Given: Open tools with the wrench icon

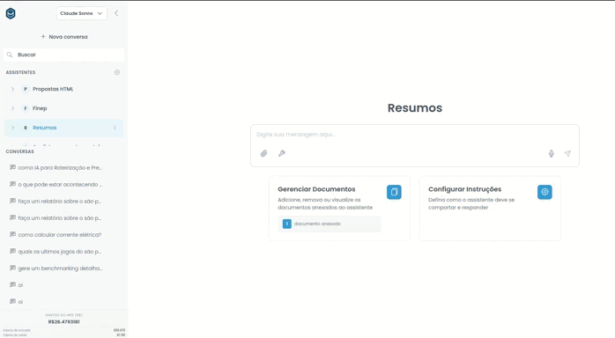Looking at the screenshot, I should (x=282, y=153).
